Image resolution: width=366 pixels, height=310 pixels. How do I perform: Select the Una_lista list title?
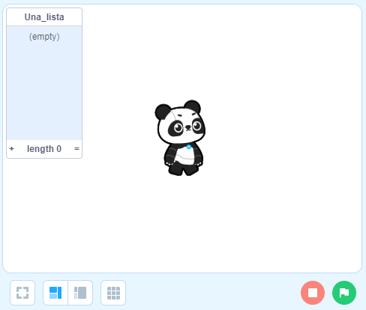tap(44, 17)
